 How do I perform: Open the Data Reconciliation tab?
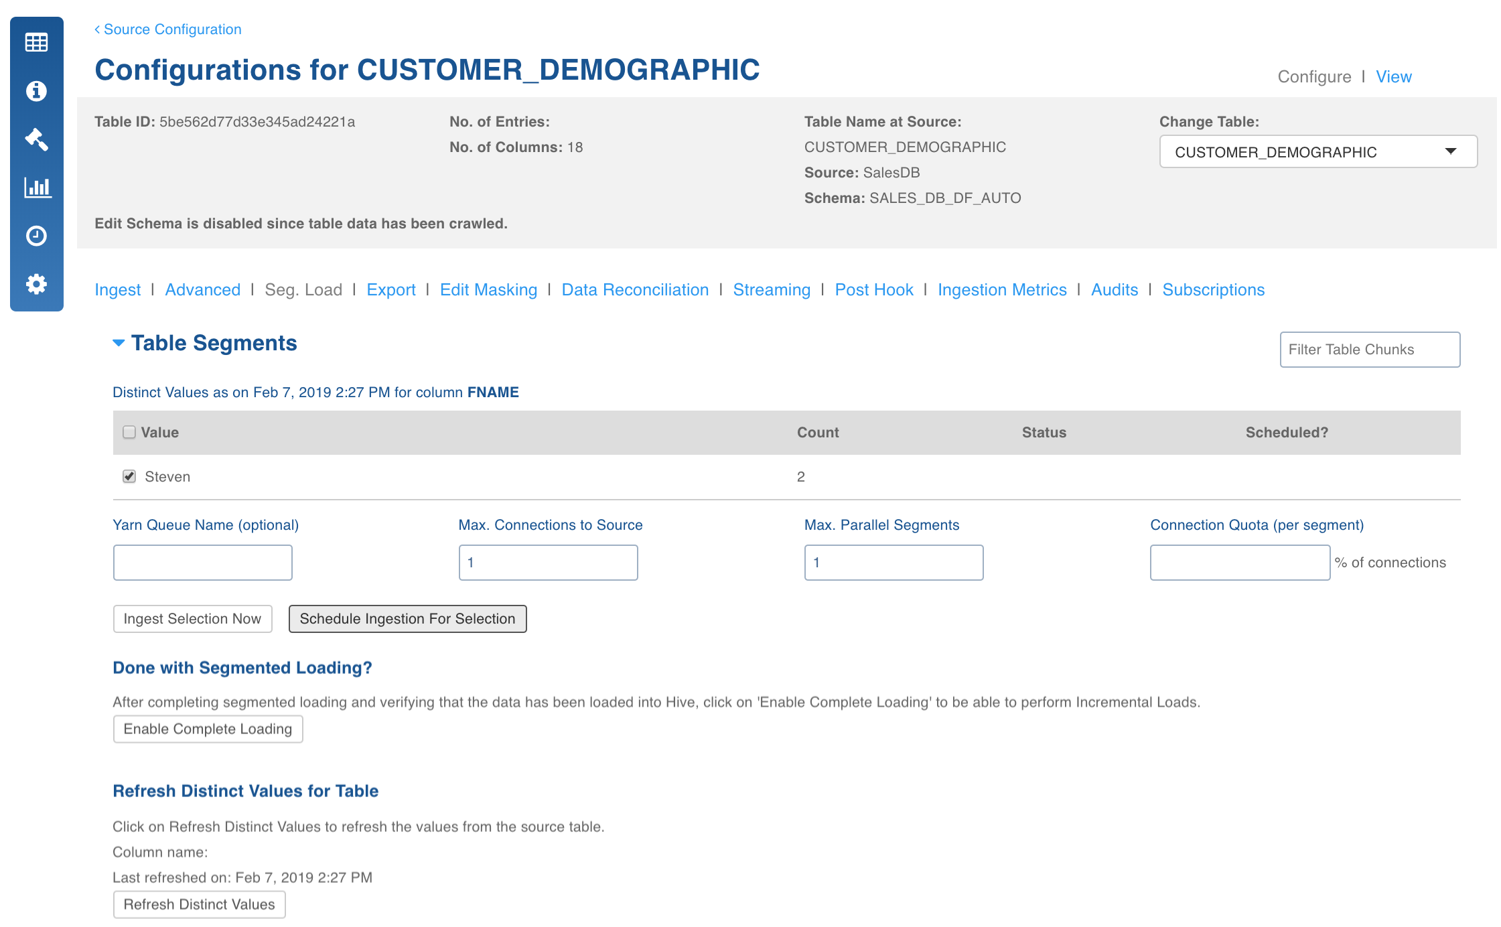point(635,289)
